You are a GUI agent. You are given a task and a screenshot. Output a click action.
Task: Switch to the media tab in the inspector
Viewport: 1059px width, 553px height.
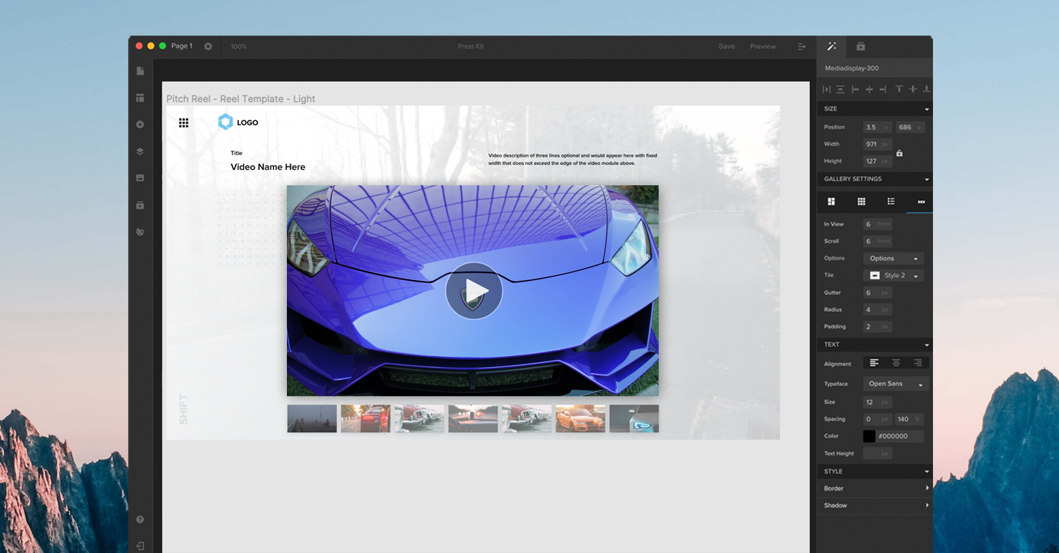[x=861, y=46]
